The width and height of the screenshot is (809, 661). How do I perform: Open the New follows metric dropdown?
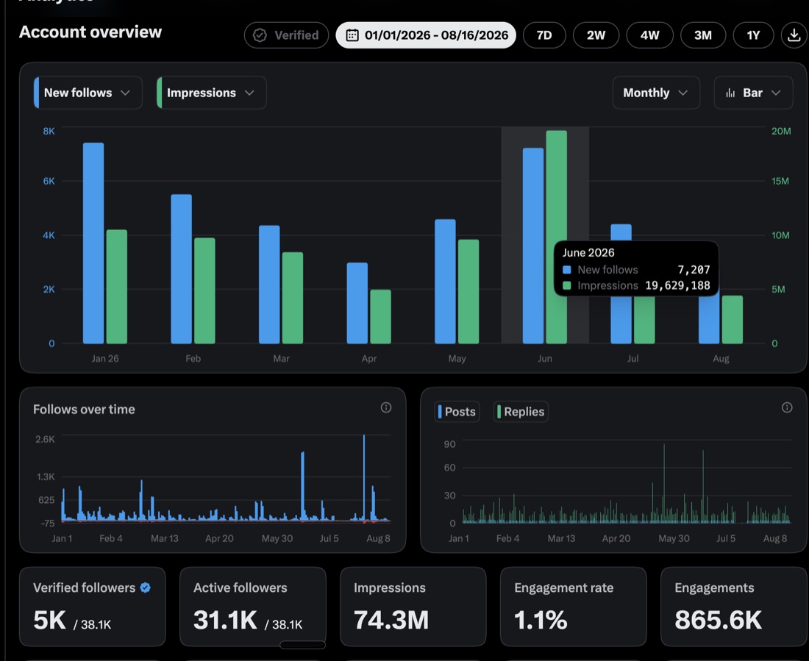tap(88, 93)
